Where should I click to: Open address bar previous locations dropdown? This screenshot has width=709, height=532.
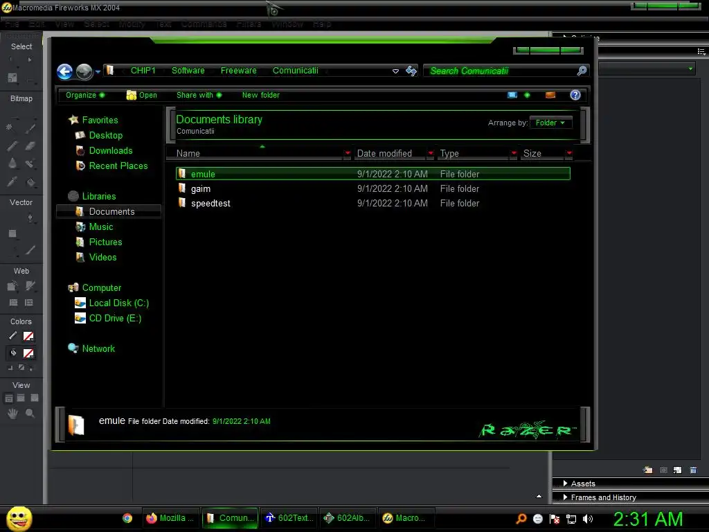(x=395, y=71)
